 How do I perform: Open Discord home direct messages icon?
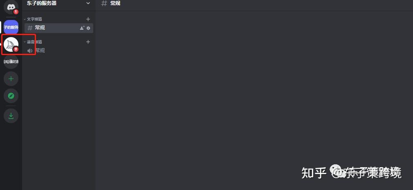tap(11, 7)
